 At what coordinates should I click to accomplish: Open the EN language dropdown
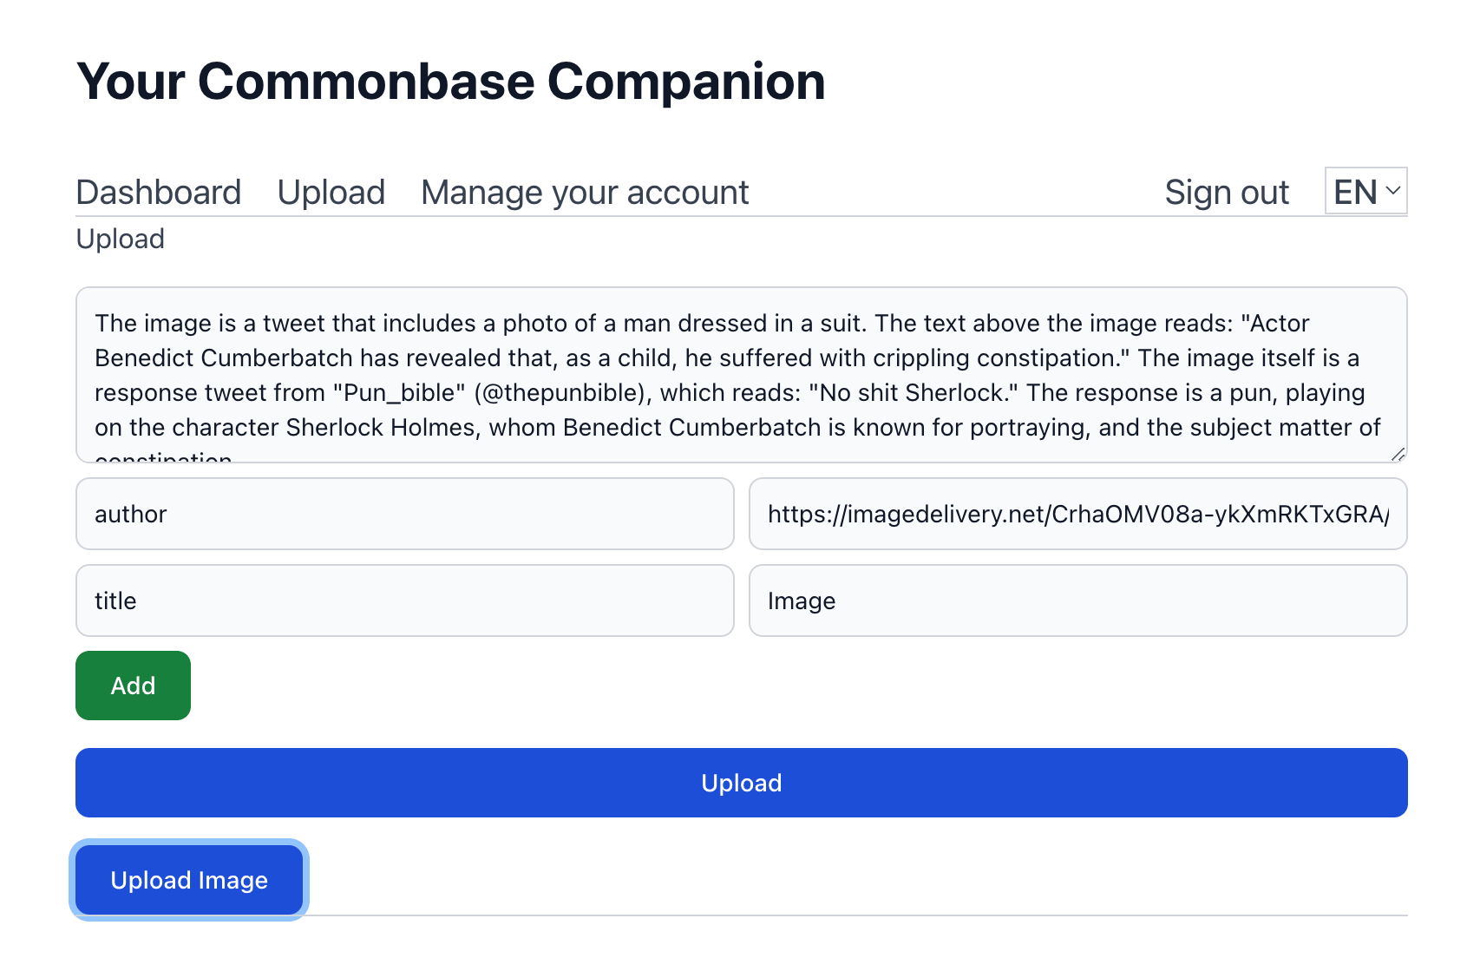1365,192
